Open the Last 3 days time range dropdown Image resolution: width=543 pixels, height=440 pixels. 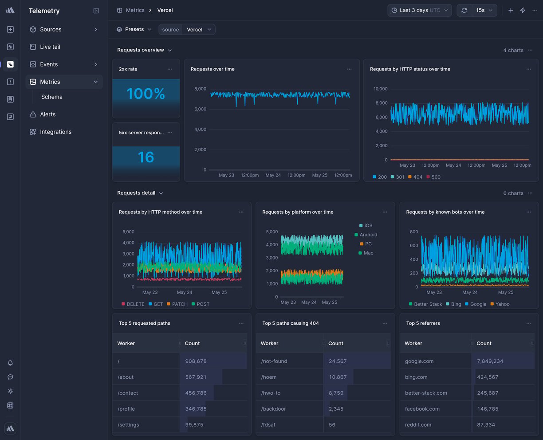[420, 10]
